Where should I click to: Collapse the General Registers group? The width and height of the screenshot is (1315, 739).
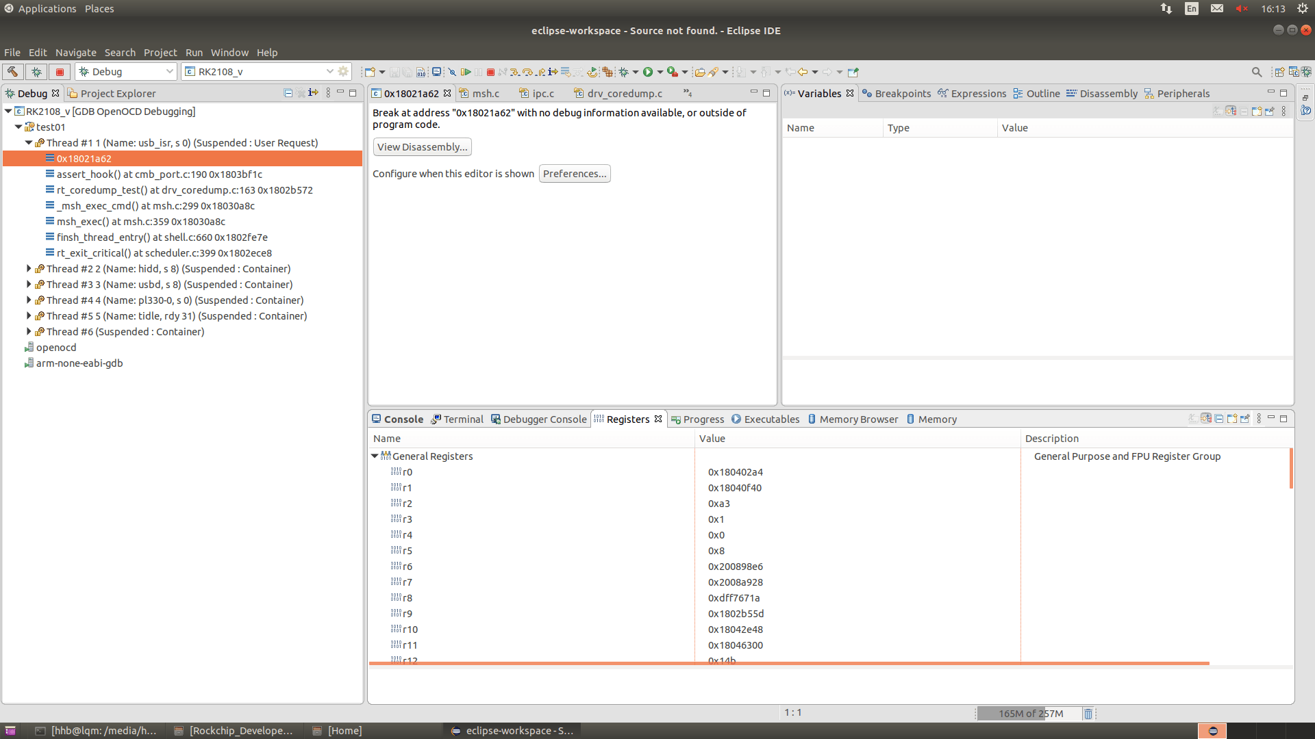[x=375, y=456]
